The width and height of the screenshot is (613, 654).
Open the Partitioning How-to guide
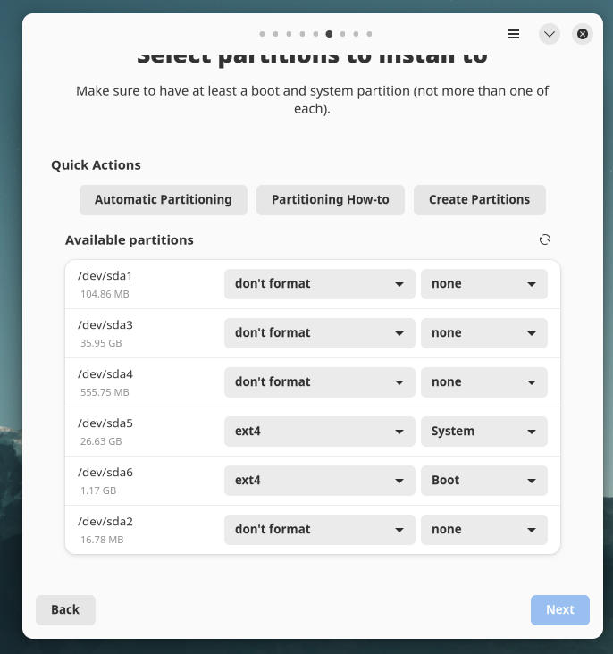click(x=331, y=200)
